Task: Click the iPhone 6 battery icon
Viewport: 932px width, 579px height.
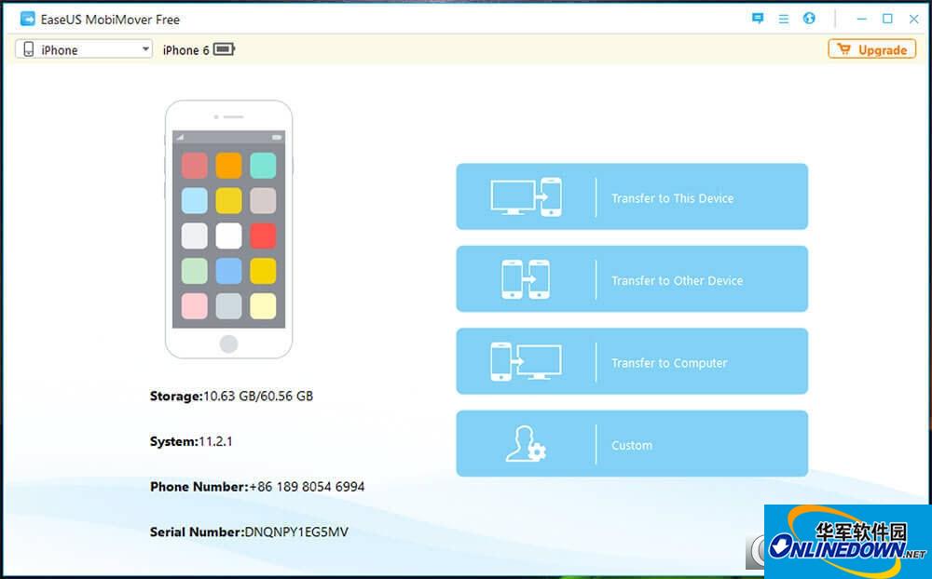Action: tap(224, 49)
